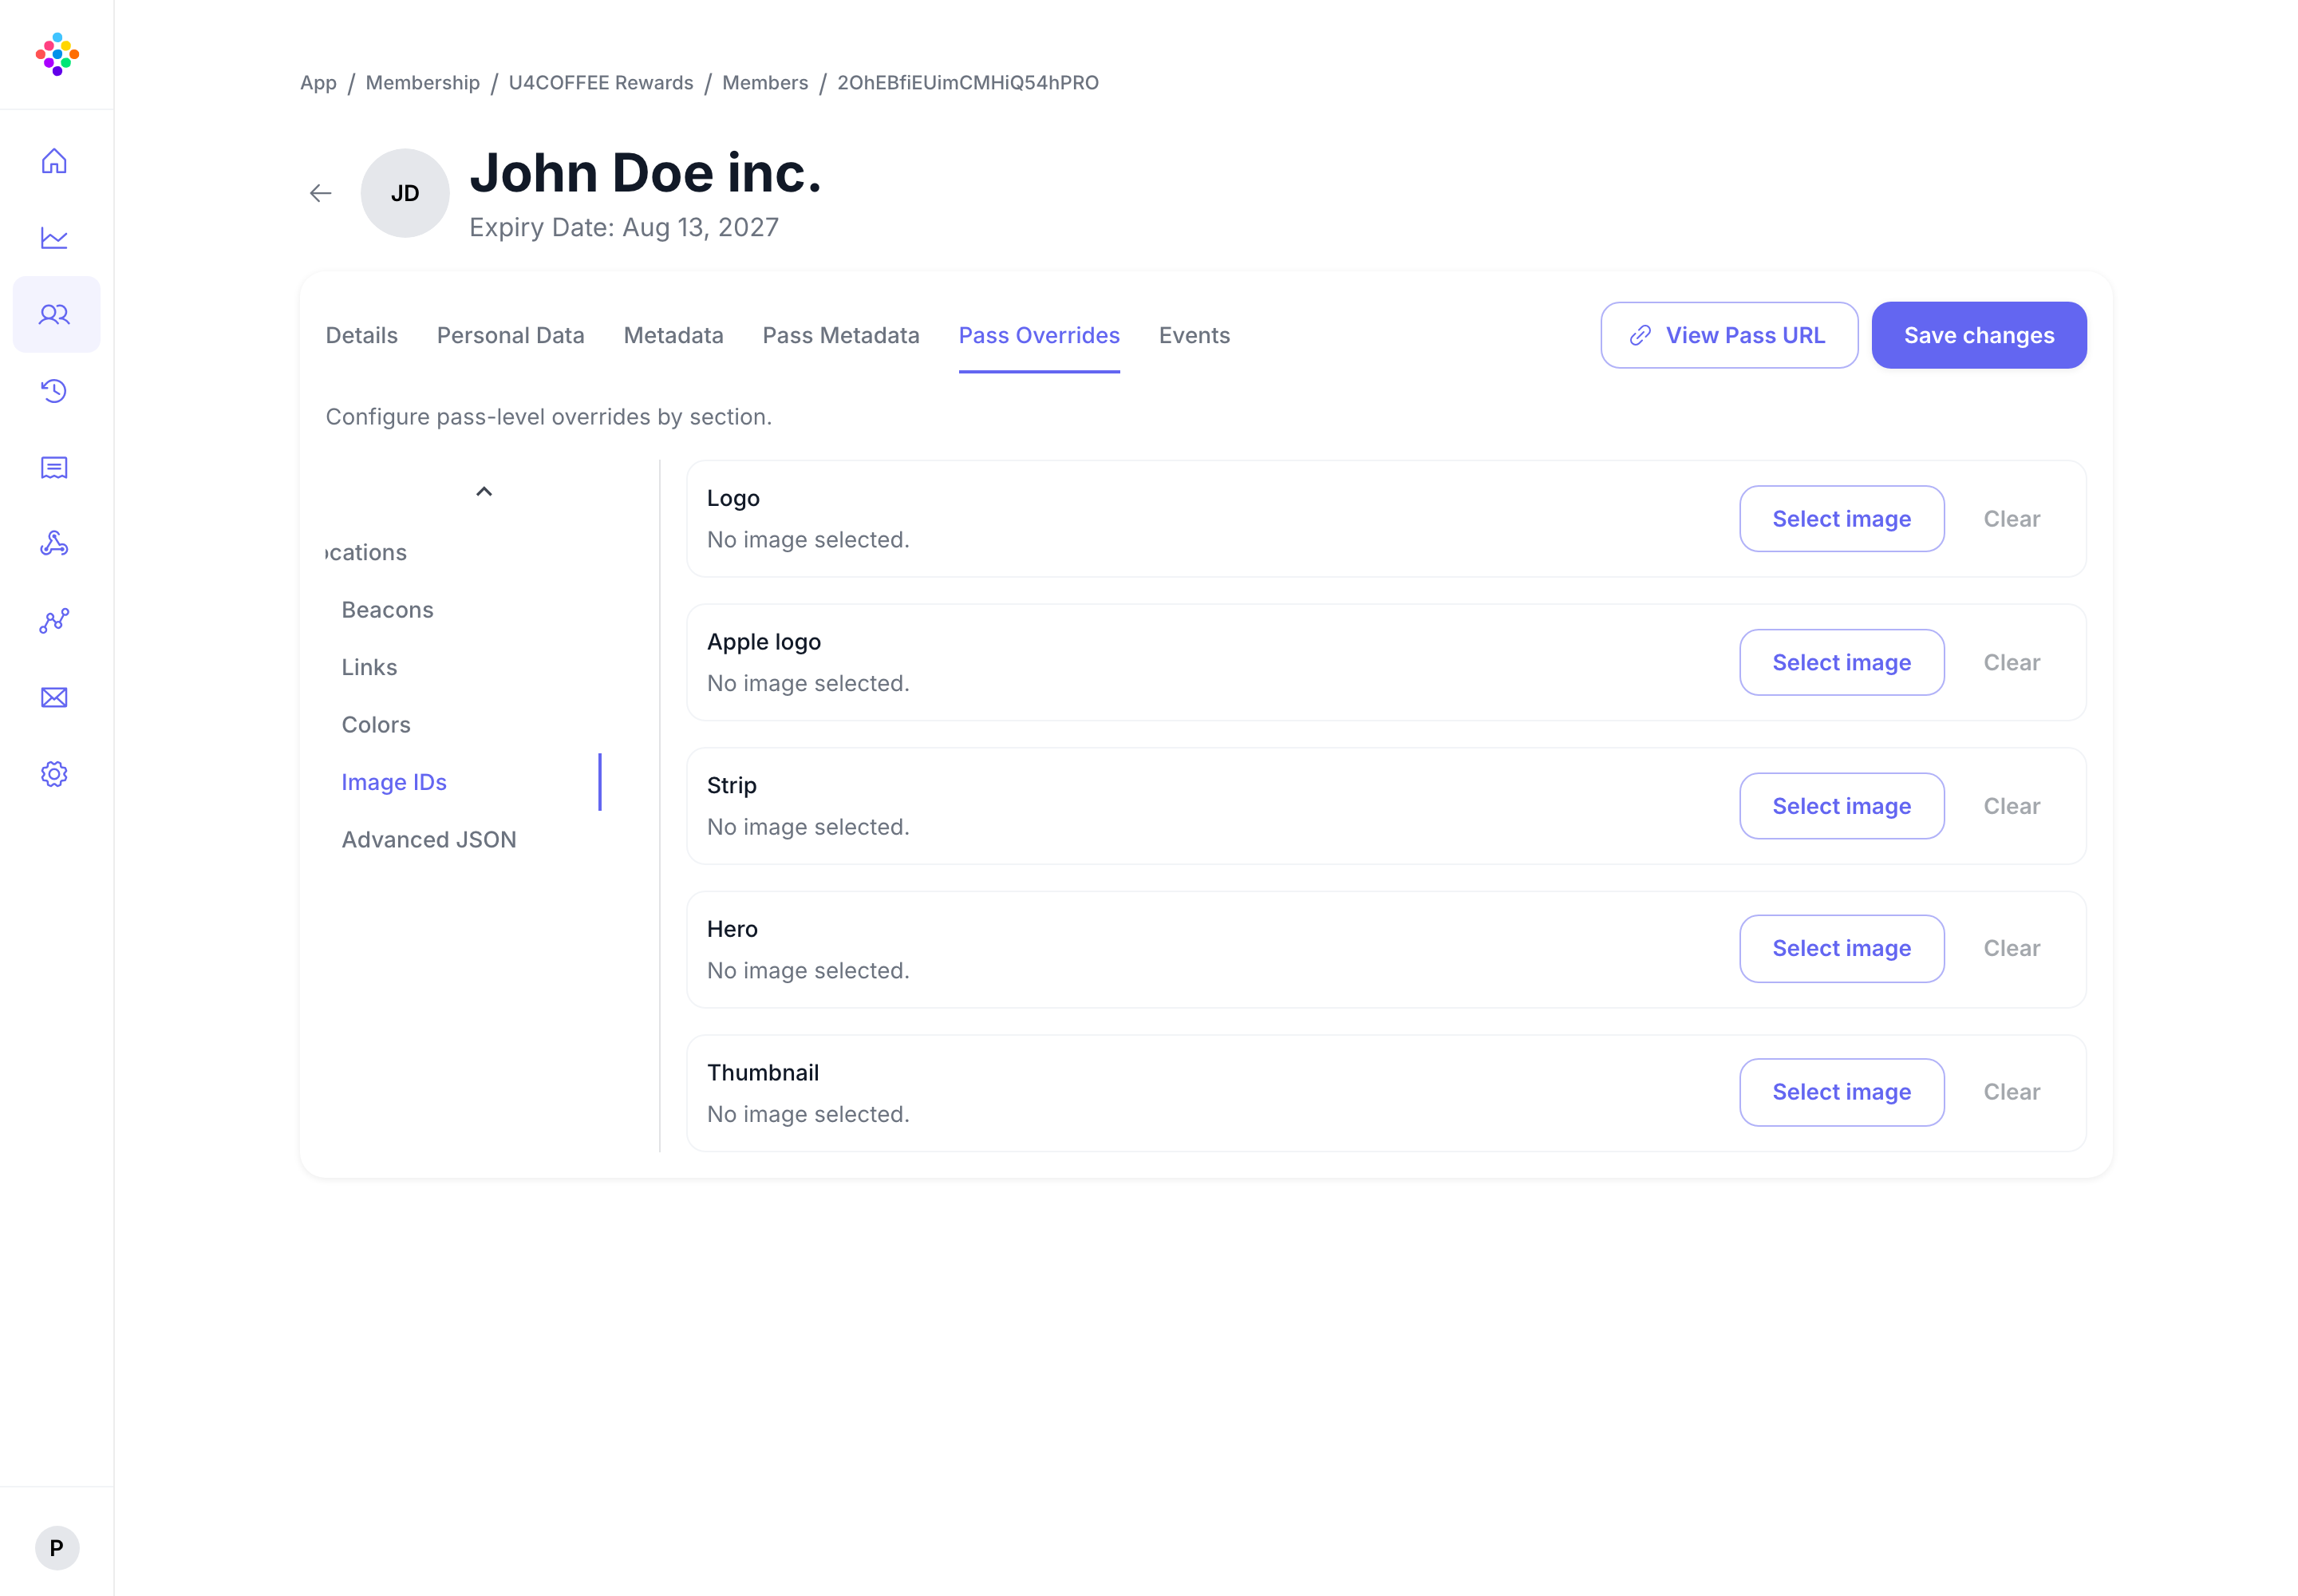
Task: Click the John Doe inc. heading
Action: tap(645, 173)
